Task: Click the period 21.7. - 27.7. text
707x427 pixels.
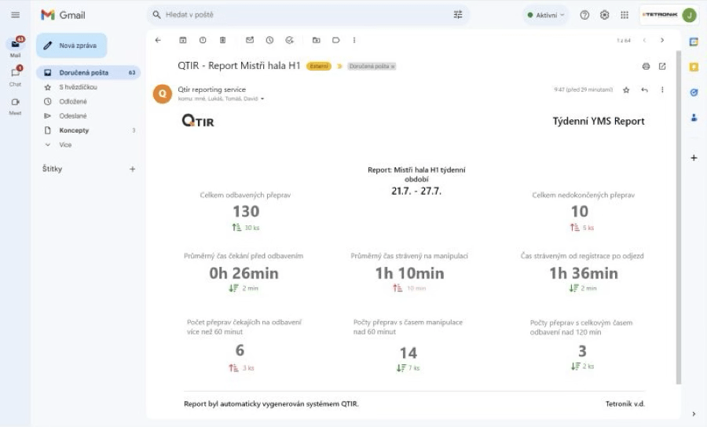Action: [x=416, y=191]
